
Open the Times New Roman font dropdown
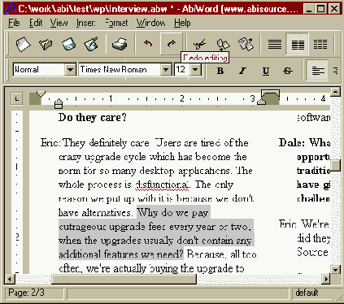pos(166,70)
